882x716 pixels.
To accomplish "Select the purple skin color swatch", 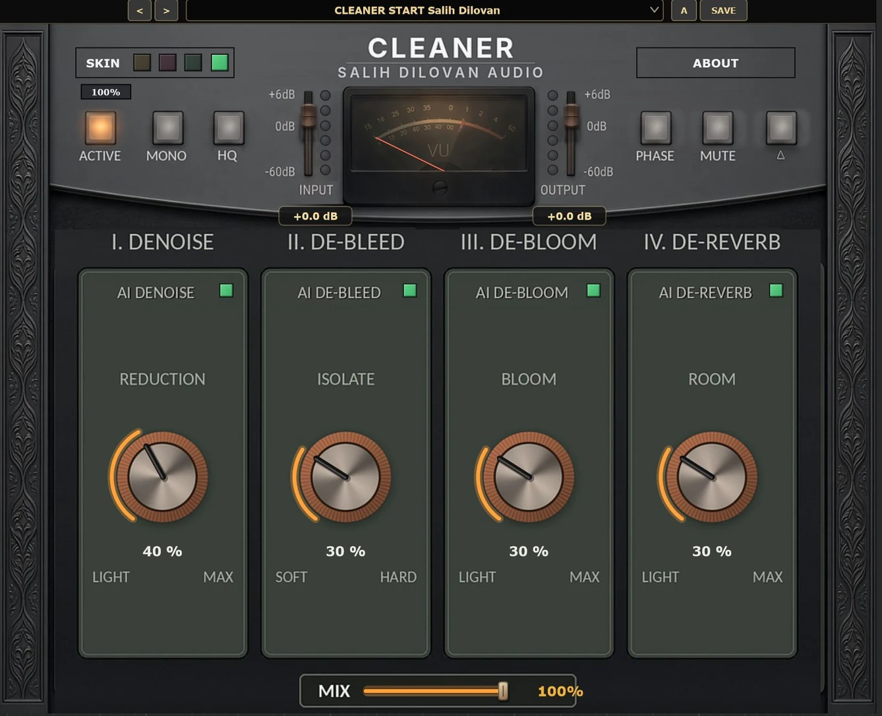I will (x=167, y=63).
